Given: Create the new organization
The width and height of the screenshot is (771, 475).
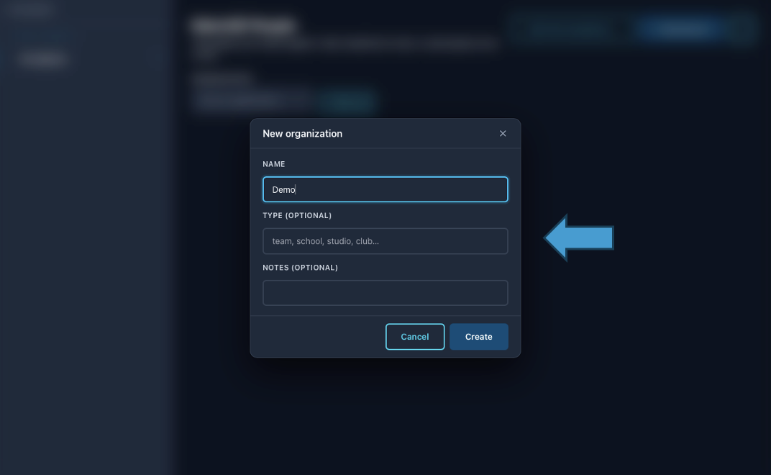Looking at the screenshot, I should click(x=478, y=337).
